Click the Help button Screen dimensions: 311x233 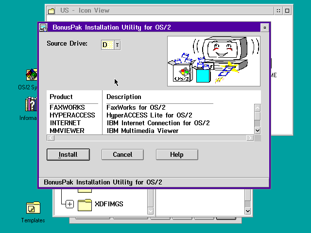point(177,154)
